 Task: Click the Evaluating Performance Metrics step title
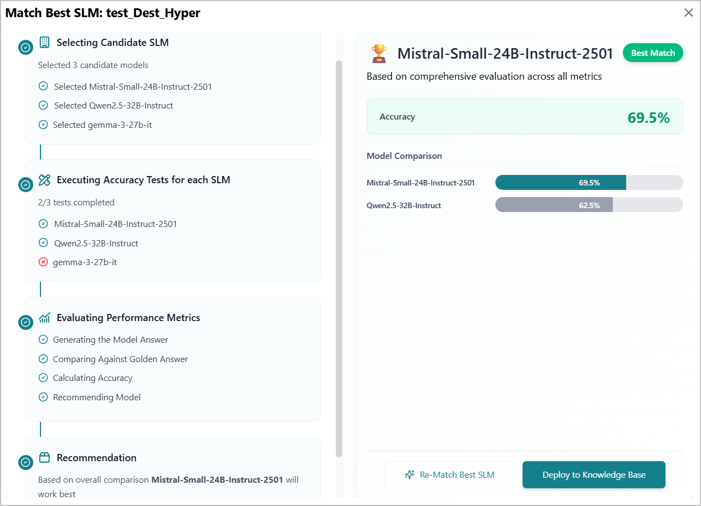(129, 318)
